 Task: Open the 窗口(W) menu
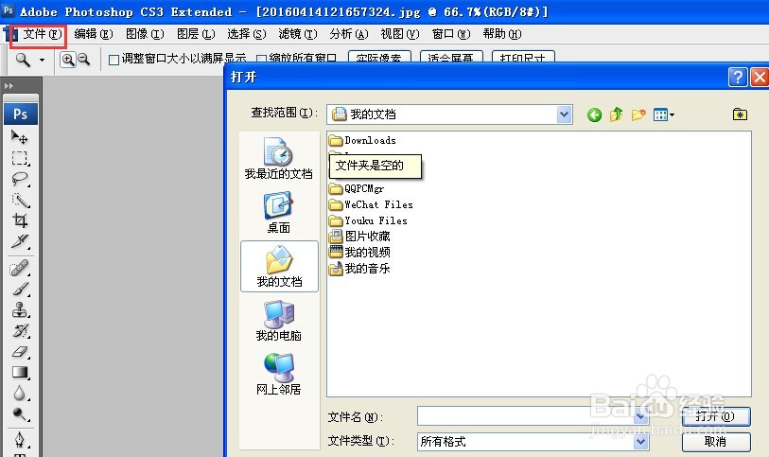point(450,34)
